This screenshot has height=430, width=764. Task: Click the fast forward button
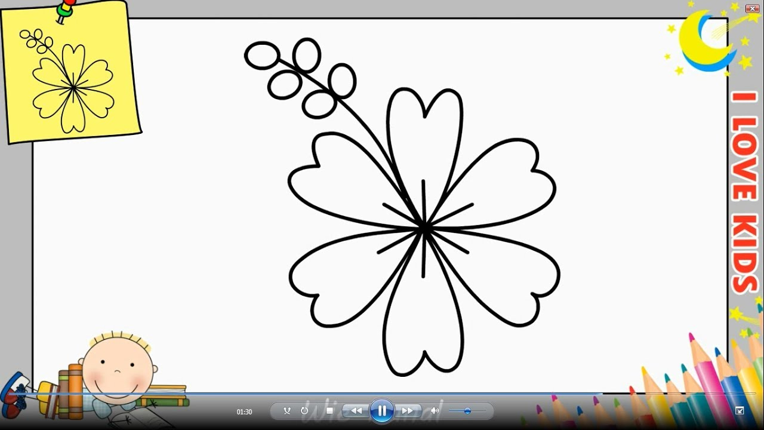(408, 411)
